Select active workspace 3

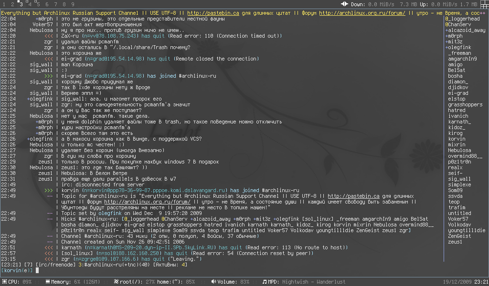coord(21,4)
